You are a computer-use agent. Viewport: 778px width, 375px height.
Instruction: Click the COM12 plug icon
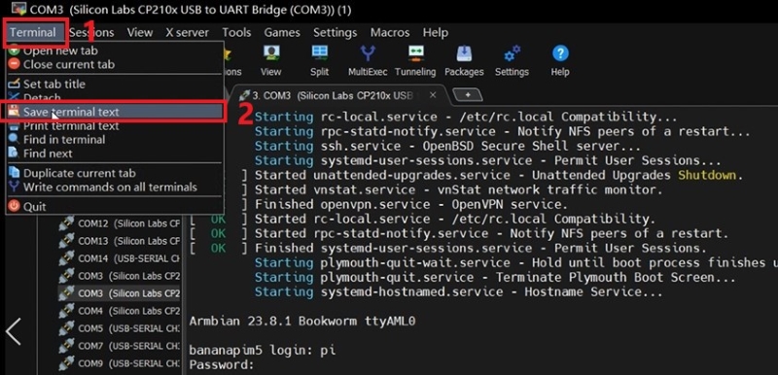click(66, 223)
